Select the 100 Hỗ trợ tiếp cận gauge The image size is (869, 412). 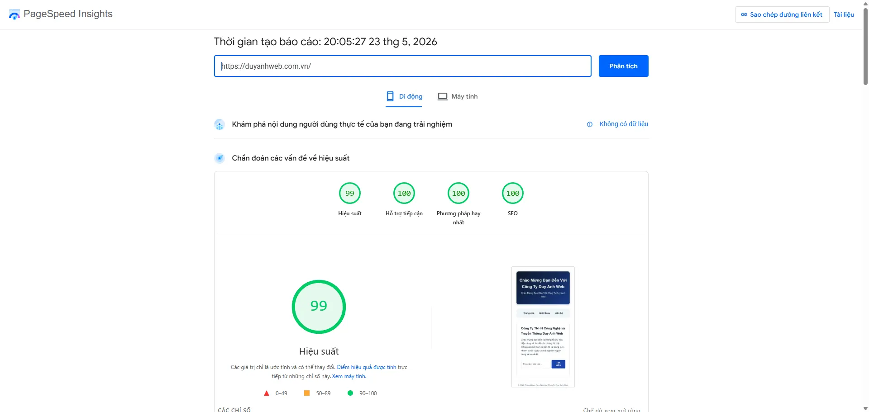tap(404, 194)
